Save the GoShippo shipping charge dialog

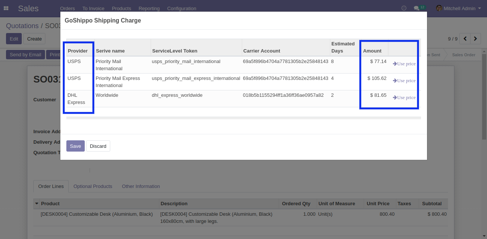click(75, 146)
